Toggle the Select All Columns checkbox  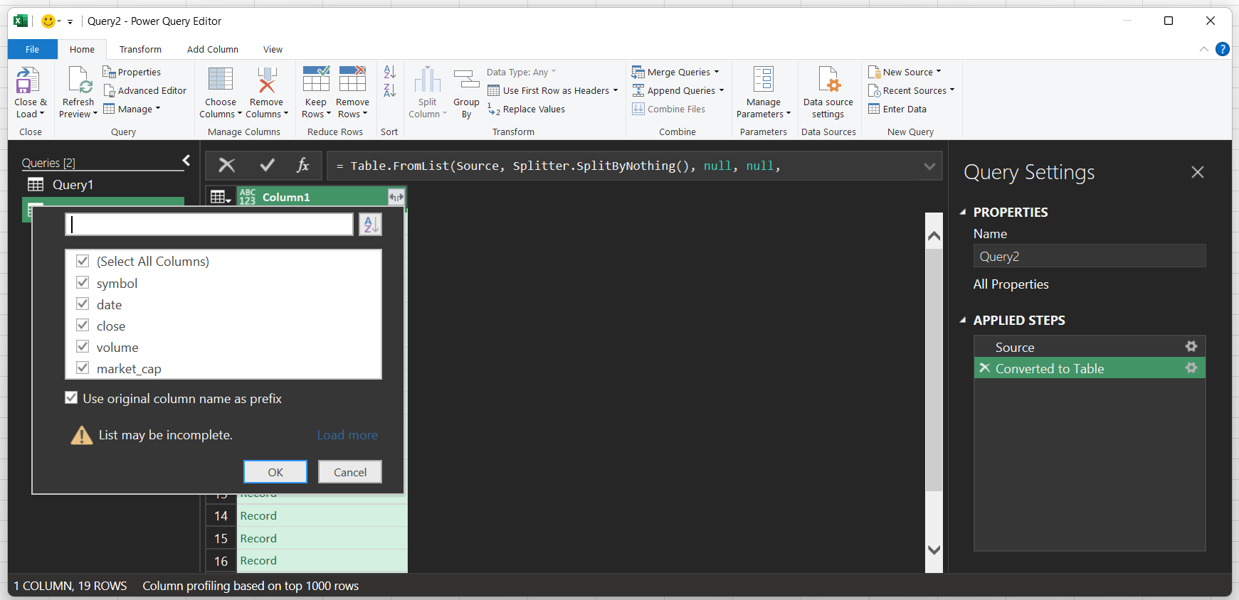83,261
